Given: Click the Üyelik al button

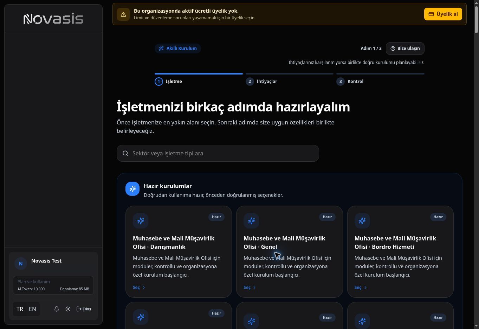Looking at the screenshot, I should (x=443, y=14).
